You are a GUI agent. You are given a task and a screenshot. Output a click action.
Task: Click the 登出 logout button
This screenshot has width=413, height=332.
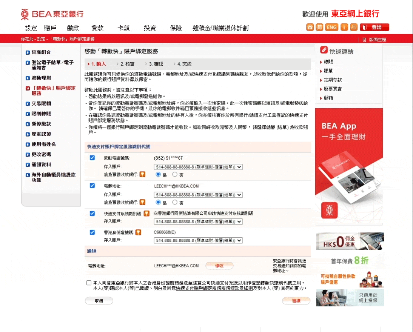click(x=374, y=27)
